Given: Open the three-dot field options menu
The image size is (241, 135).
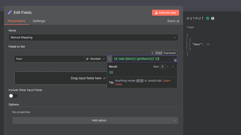Looking at the screenshot, I should (152, 53).
